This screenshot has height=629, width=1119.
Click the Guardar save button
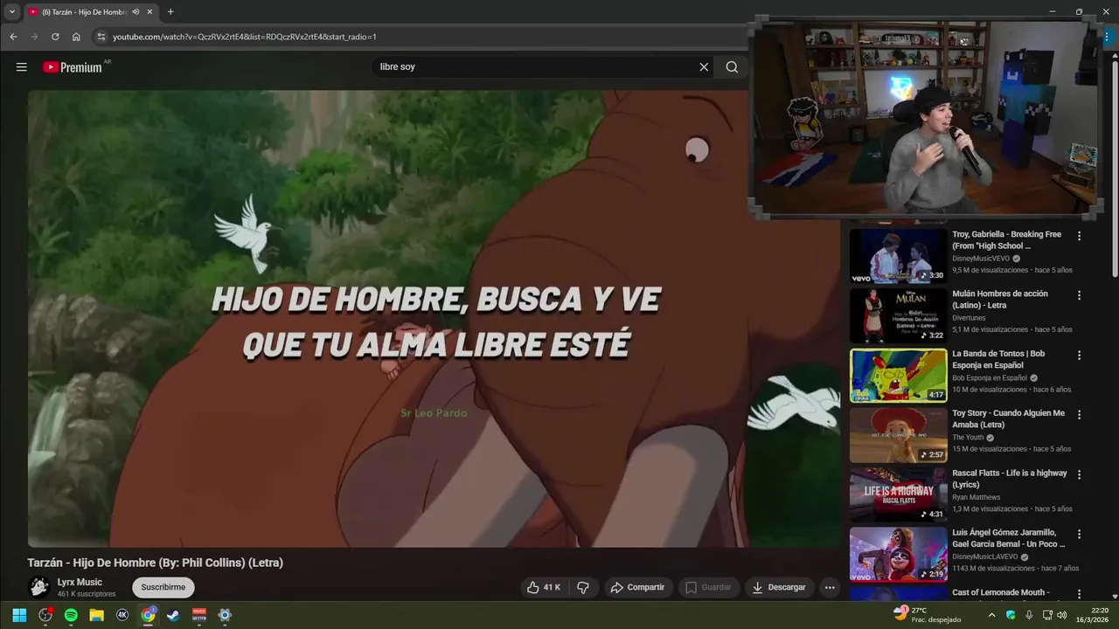(x=708, y=587)
